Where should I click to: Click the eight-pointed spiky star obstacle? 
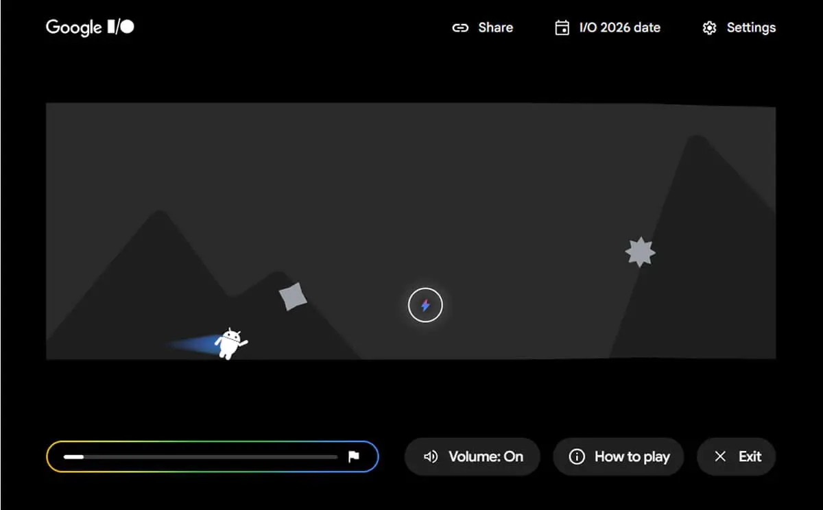640,252
